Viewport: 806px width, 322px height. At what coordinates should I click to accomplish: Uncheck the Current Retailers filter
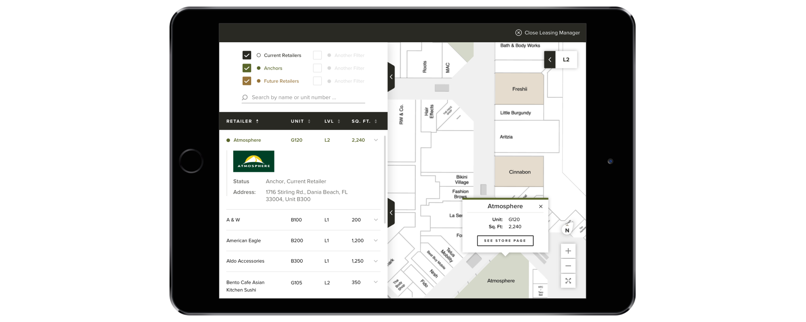(247, 55)
